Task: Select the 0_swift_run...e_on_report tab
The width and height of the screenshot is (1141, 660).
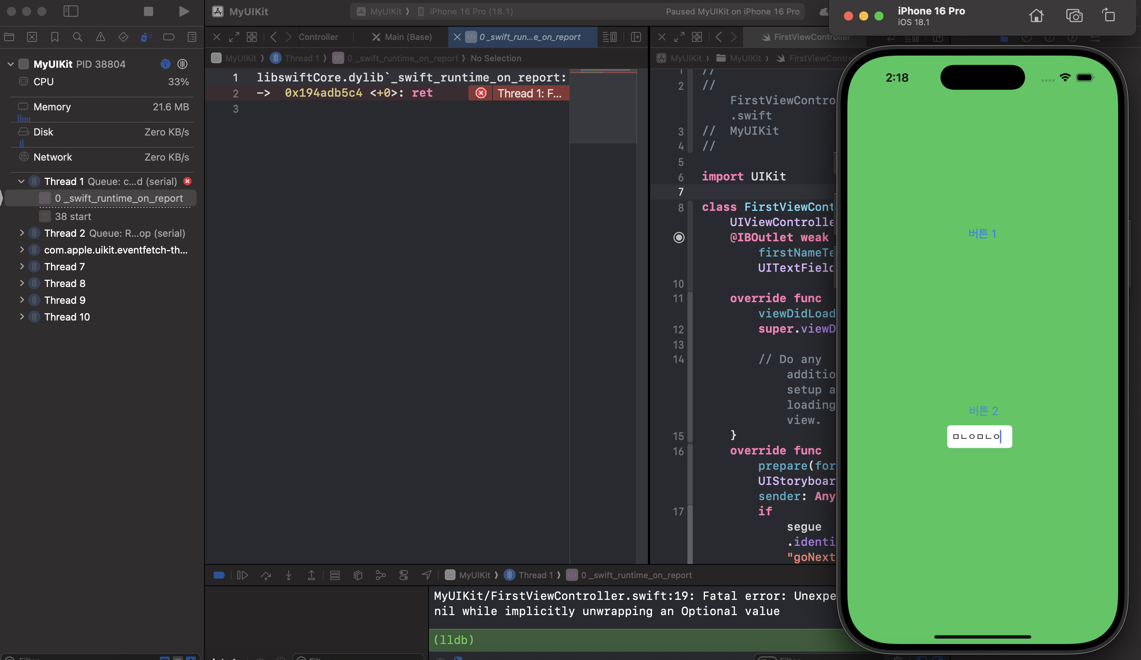Action: [x=529, y=37]
